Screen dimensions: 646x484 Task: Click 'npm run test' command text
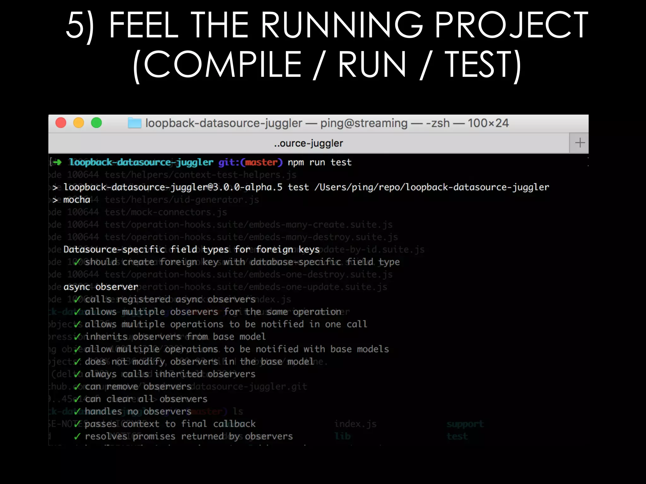tap(320, 162)
